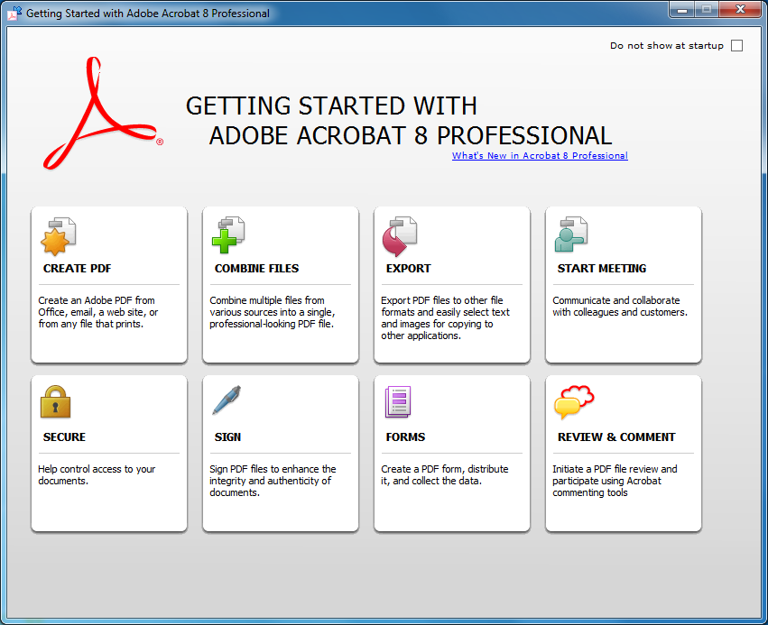
Task: Open the Start Meeting panel
Action: (x=623, y=284)
